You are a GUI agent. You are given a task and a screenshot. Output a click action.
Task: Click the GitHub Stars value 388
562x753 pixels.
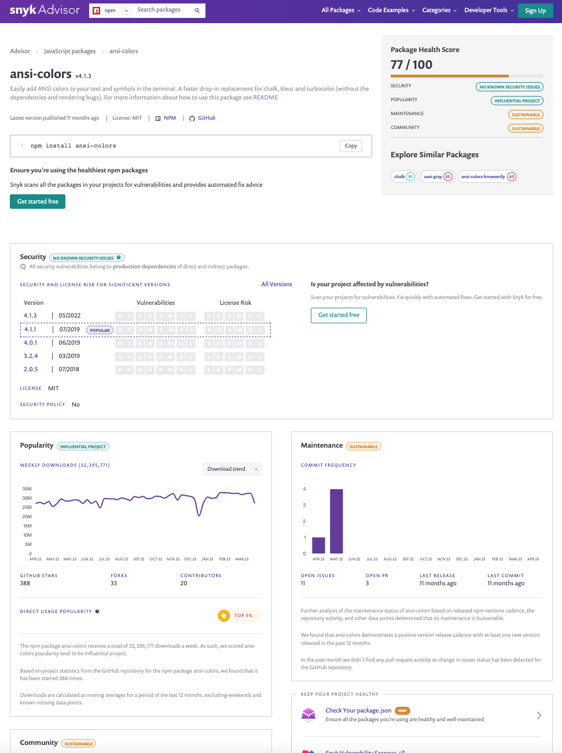pos(25,584)
